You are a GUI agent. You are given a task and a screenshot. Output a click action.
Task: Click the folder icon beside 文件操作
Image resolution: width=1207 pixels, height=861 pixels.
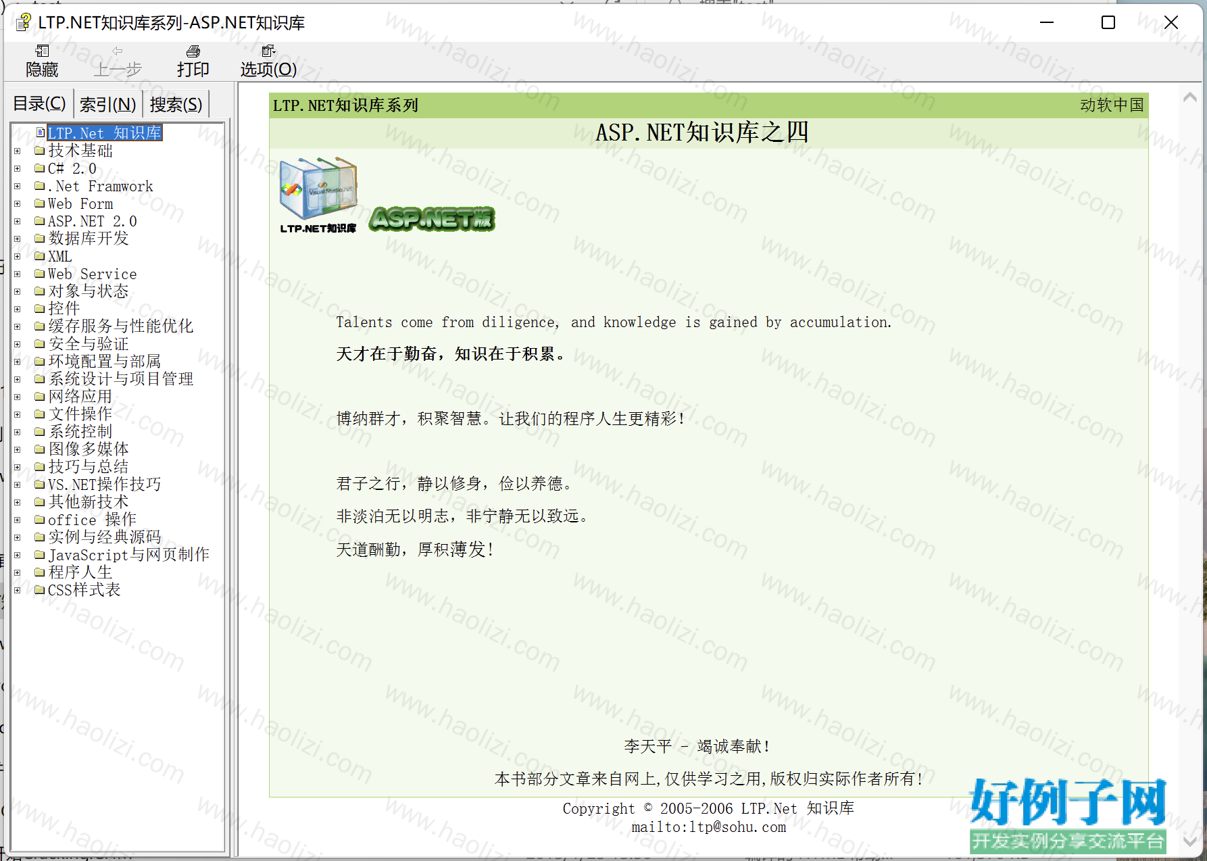pos(40,414)
